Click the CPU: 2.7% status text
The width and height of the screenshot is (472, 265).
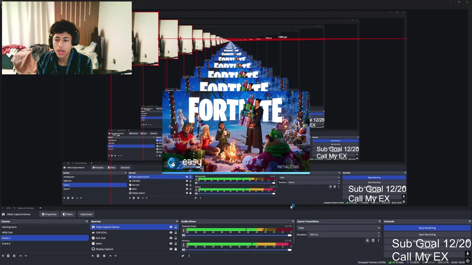pos(443,262)
